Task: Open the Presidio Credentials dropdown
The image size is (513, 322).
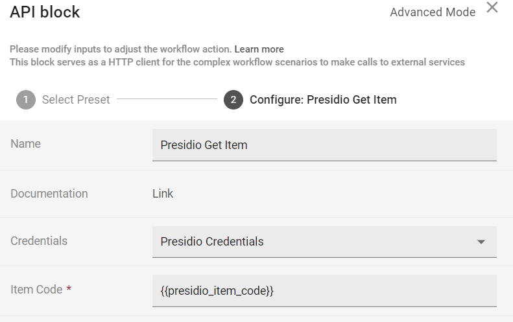Action: 311,242
